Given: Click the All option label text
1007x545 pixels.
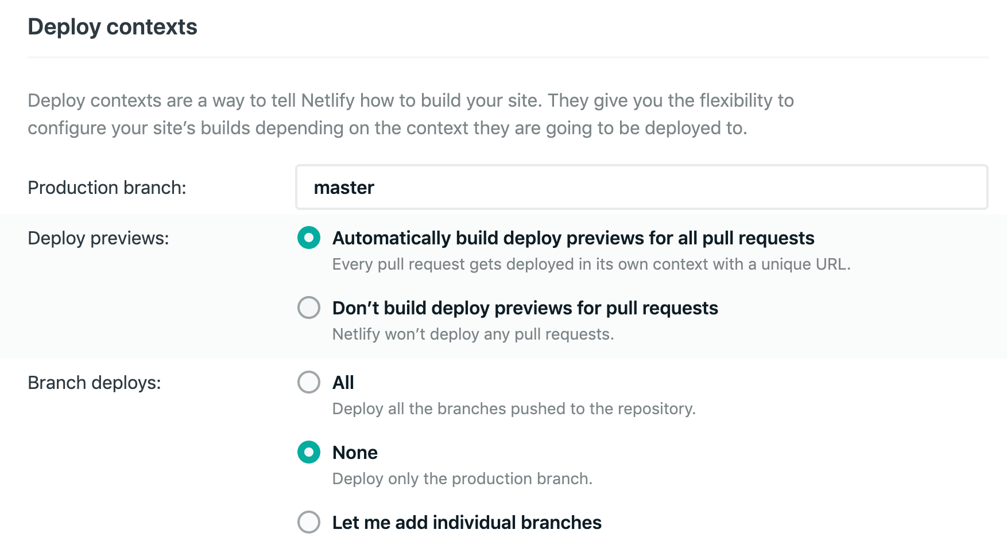Looking at the screenshot, I should [343, 382].
